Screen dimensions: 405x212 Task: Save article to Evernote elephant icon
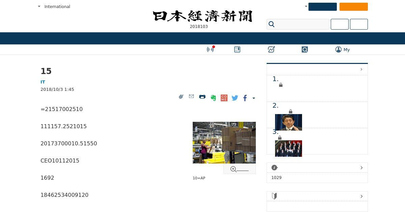[213, 98]
